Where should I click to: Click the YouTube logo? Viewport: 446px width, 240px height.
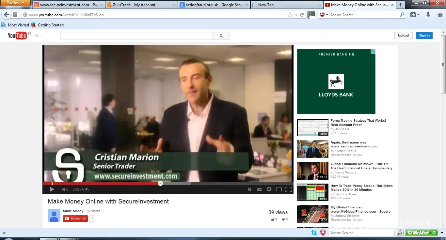point(18,36)
